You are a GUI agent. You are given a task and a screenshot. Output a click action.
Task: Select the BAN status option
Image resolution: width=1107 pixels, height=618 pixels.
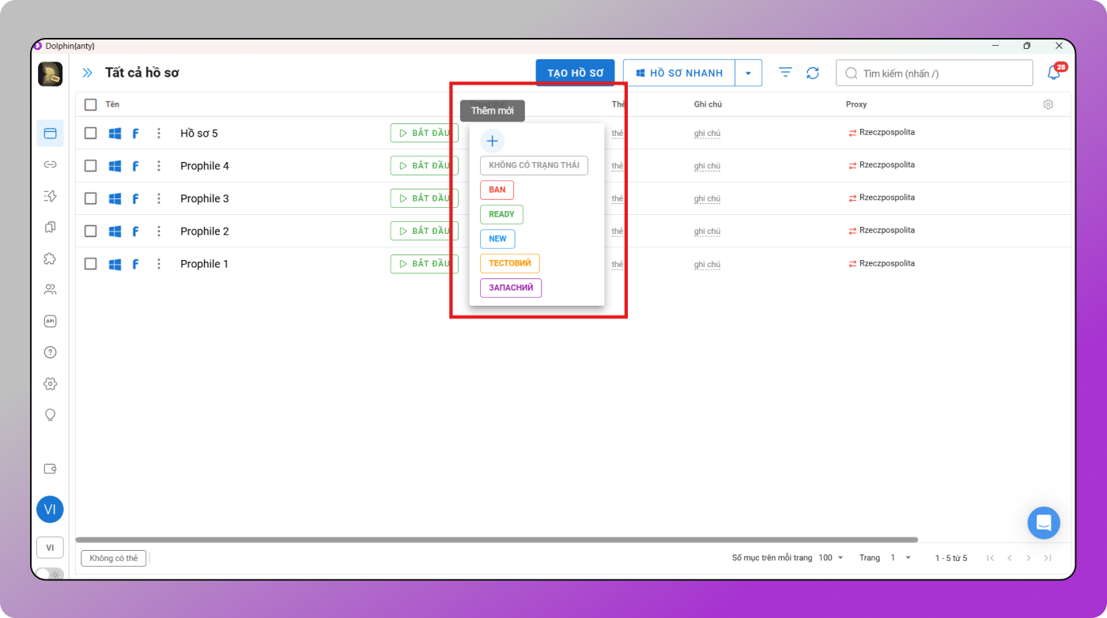[497, 190]
